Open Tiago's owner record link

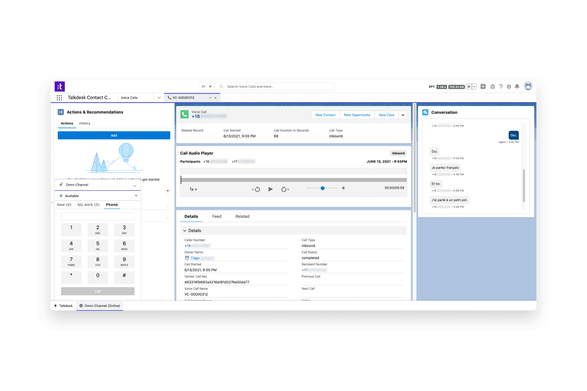(x=195, y=258)
